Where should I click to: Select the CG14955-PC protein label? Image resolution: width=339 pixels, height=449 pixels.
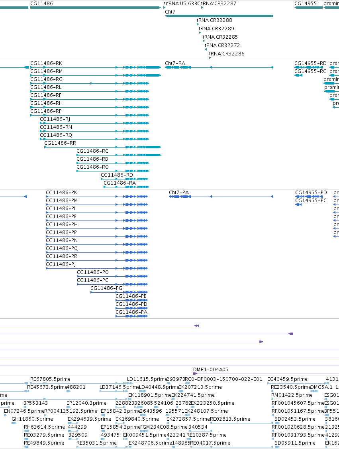[x=311, y=201]
